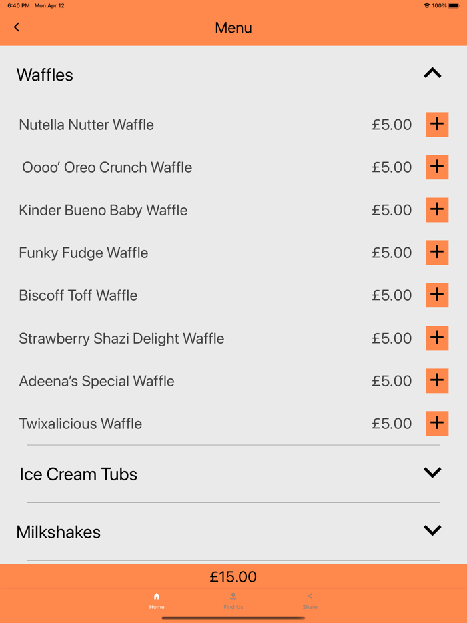The image size is (467, 623).
Task: Add Nutella Nutter Waffle to order
Action: pos(437,125)
